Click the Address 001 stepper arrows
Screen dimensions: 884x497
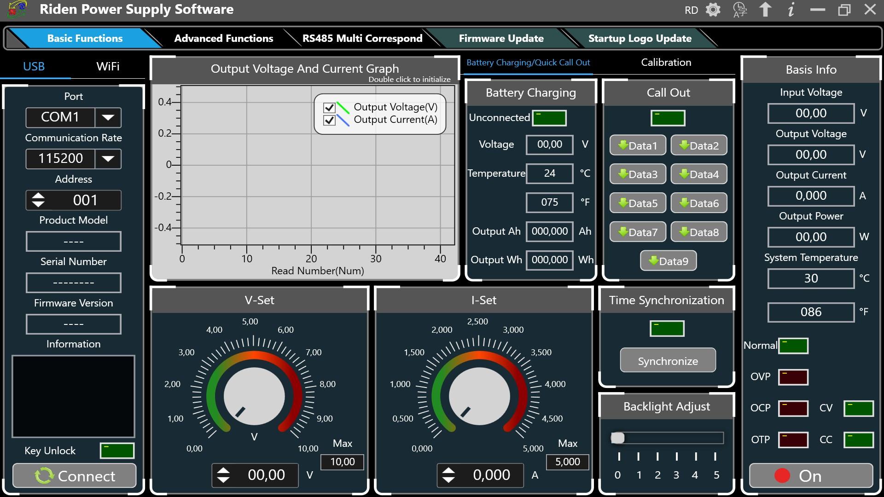coord(38,200)
